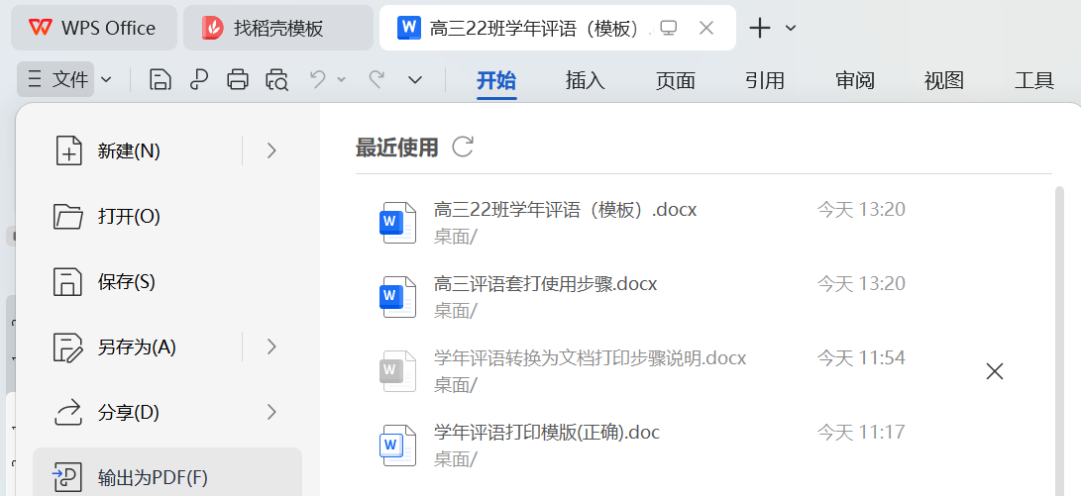Click the 输出为PDF icon
The height and width of the screenshot is (496, 1081).
[x=67, y=477]
